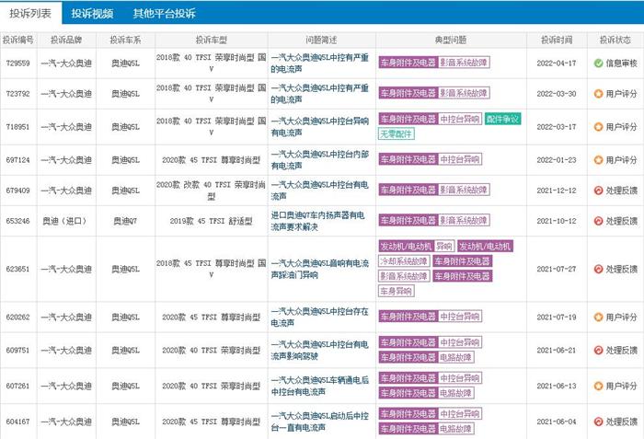Click the 投诉品牌 column header
The image size is (644, 439).
pyautogui.click(x=66, y=40)
